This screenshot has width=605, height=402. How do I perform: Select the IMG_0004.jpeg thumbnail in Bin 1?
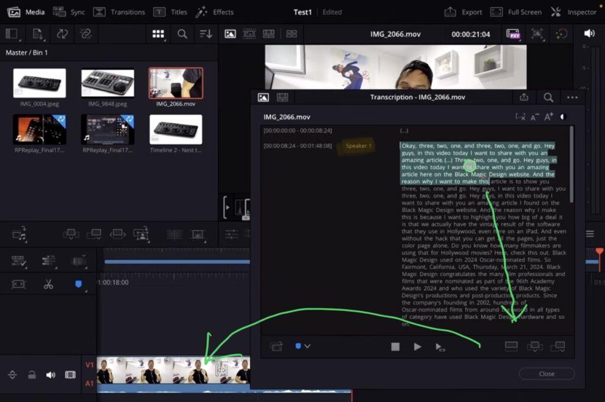click(40, 83)
